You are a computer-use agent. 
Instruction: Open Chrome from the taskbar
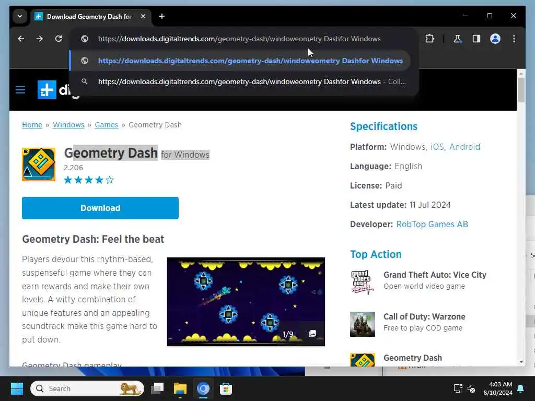(203, 388)
